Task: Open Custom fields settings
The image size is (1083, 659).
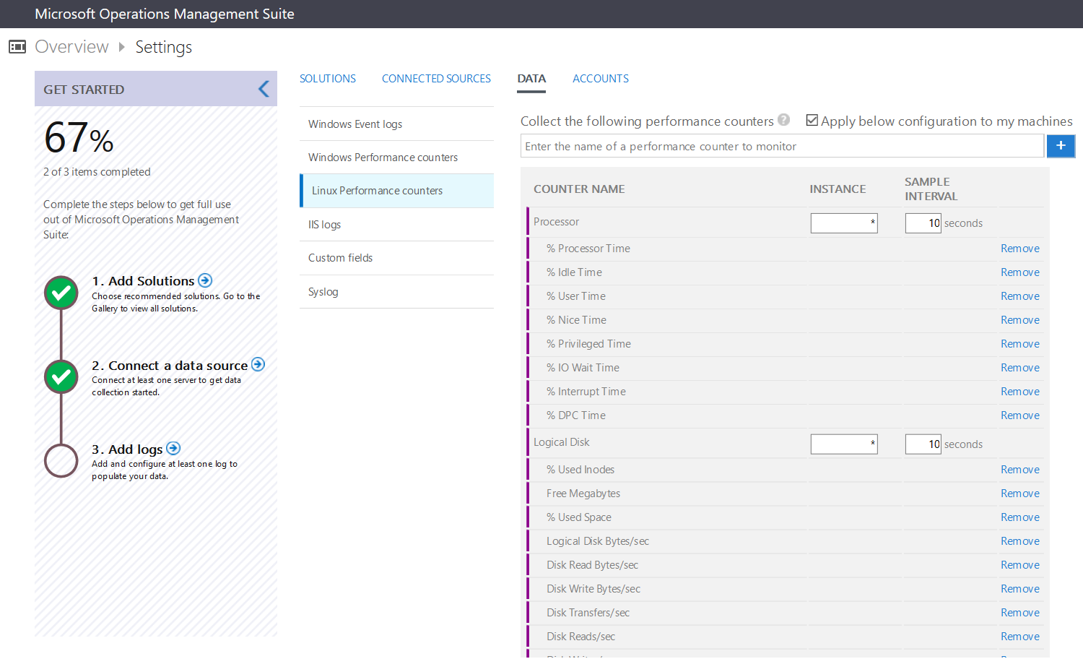Action: tap(396, 258)
